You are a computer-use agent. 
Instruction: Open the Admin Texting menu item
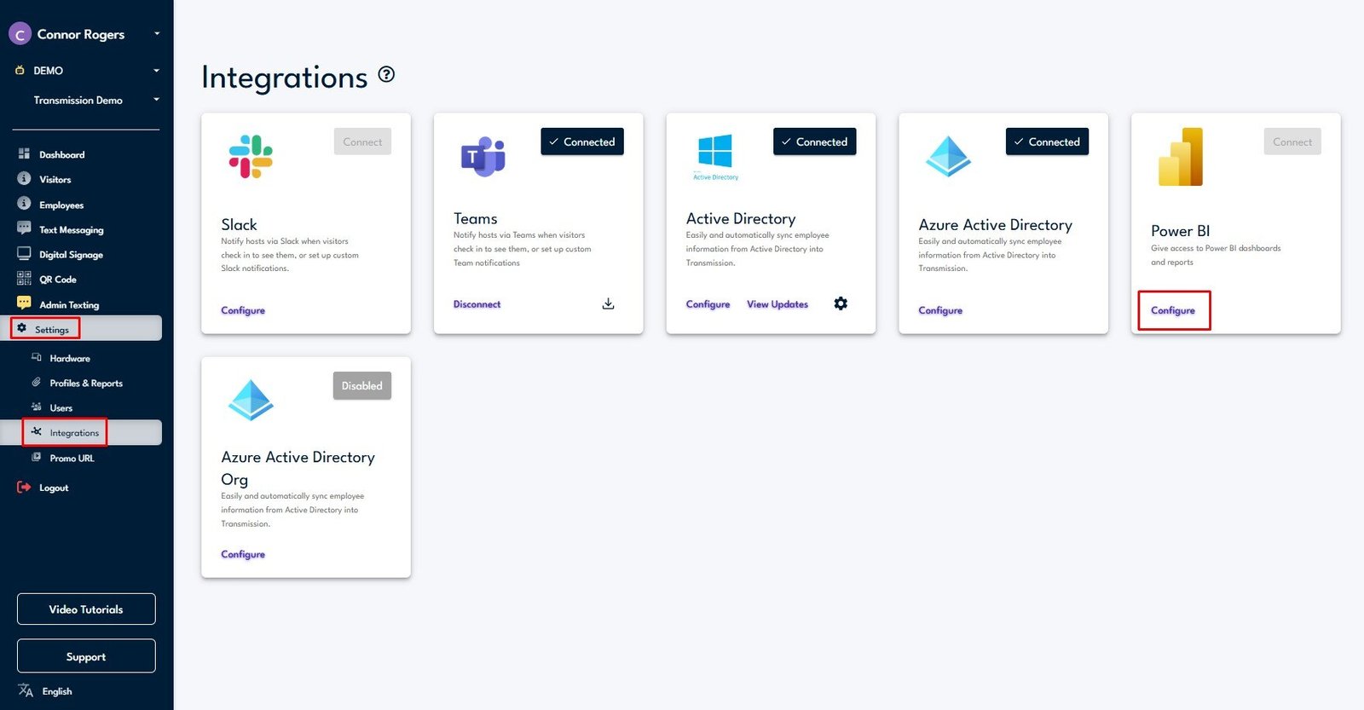tap(69, 304)
